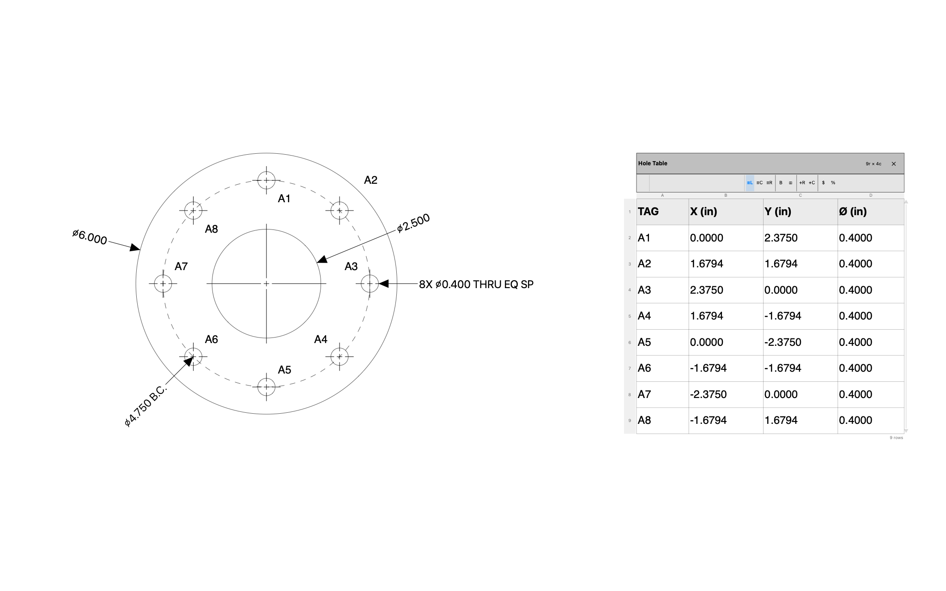
Task: Click the ø6.000 dimension label
Action: click(90, 237)
